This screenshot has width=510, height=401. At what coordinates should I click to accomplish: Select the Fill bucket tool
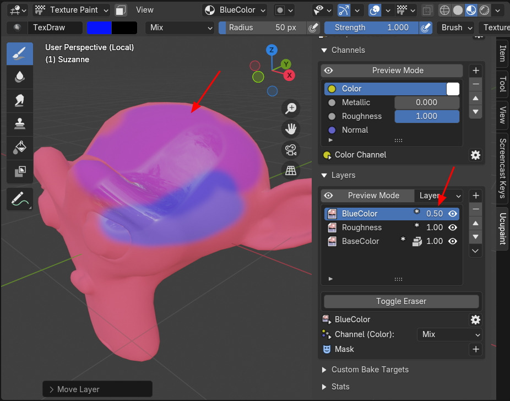pos(19,148)
